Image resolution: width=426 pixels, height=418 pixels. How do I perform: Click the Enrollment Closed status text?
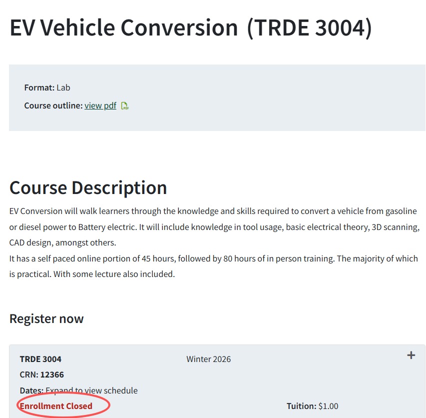[56, 406]
